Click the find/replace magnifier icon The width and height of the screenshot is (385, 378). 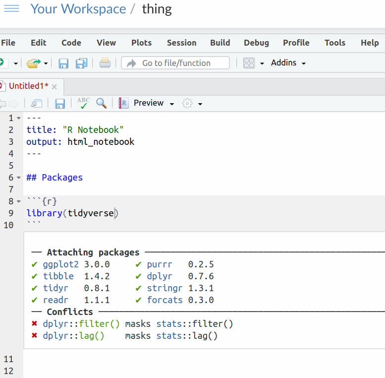click(x=102, y=103)
